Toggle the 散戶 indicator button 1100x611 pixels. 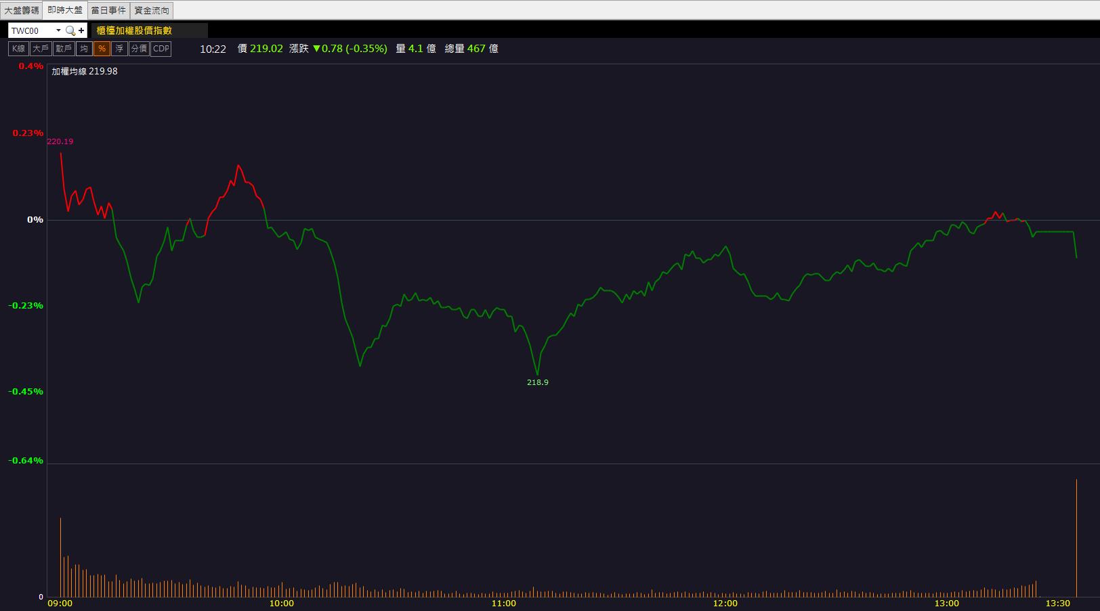tap(64, 49)
